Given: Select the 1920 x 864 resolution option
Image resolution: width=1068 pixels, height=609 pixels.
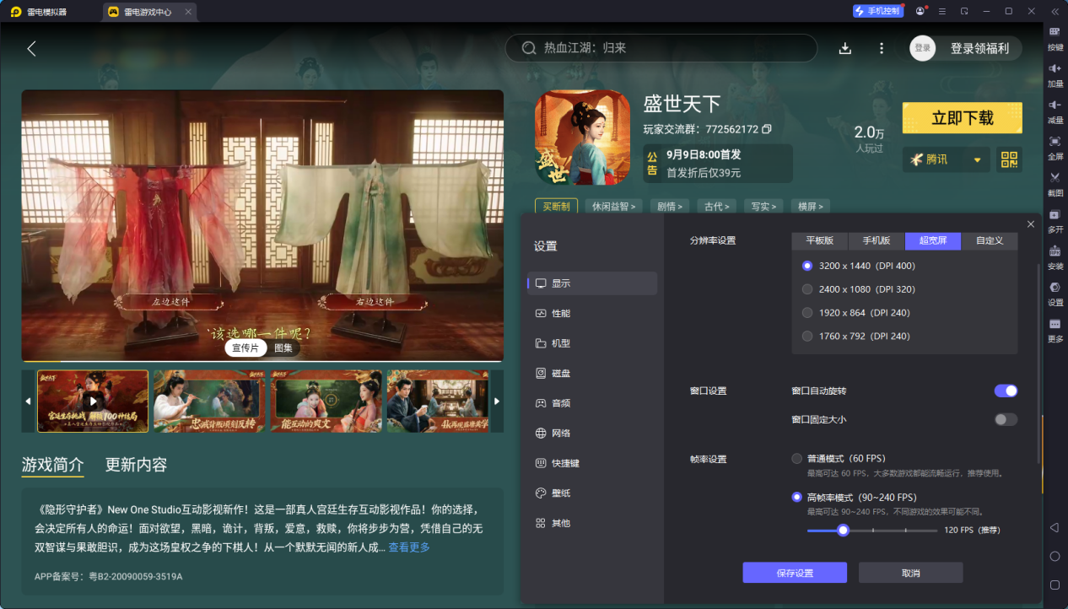Looking at the screenshot, I should pyautogui.click(x=807, y=313).
